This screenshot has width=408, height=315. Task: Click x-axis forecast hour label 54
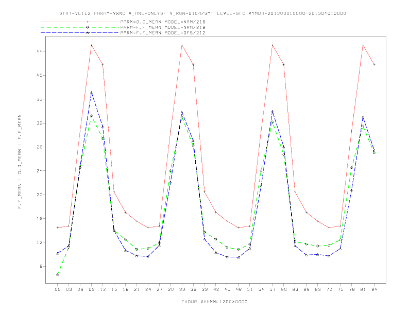(x=261, y=289)
